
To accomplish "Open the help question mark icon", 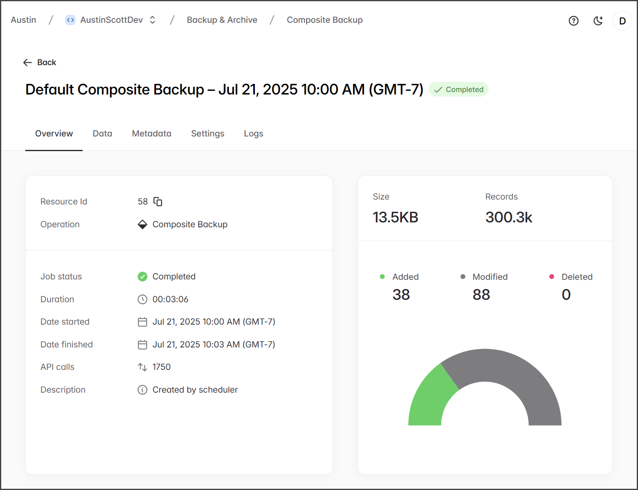I will [x=573, y=21].
